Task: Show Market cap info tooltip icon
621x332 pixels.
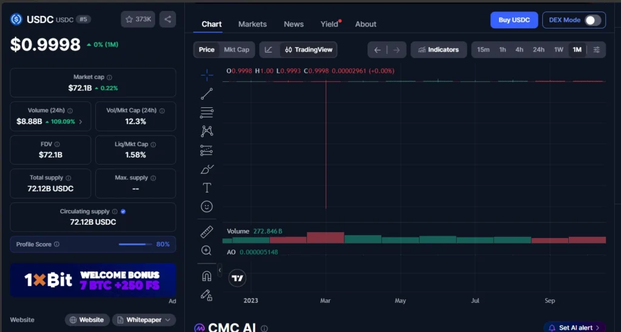Action: point(109,77)
